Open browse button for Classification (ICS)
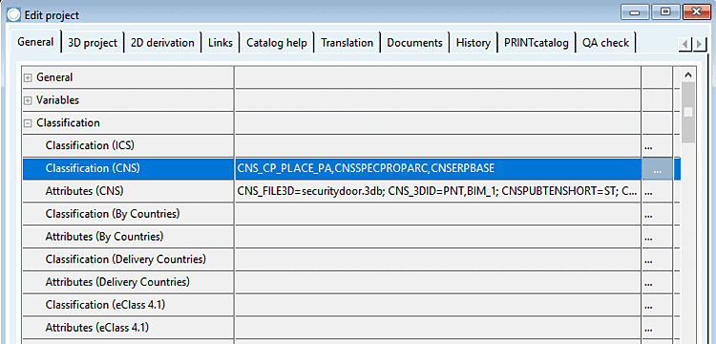716x344 pixels. coord(657,146)
